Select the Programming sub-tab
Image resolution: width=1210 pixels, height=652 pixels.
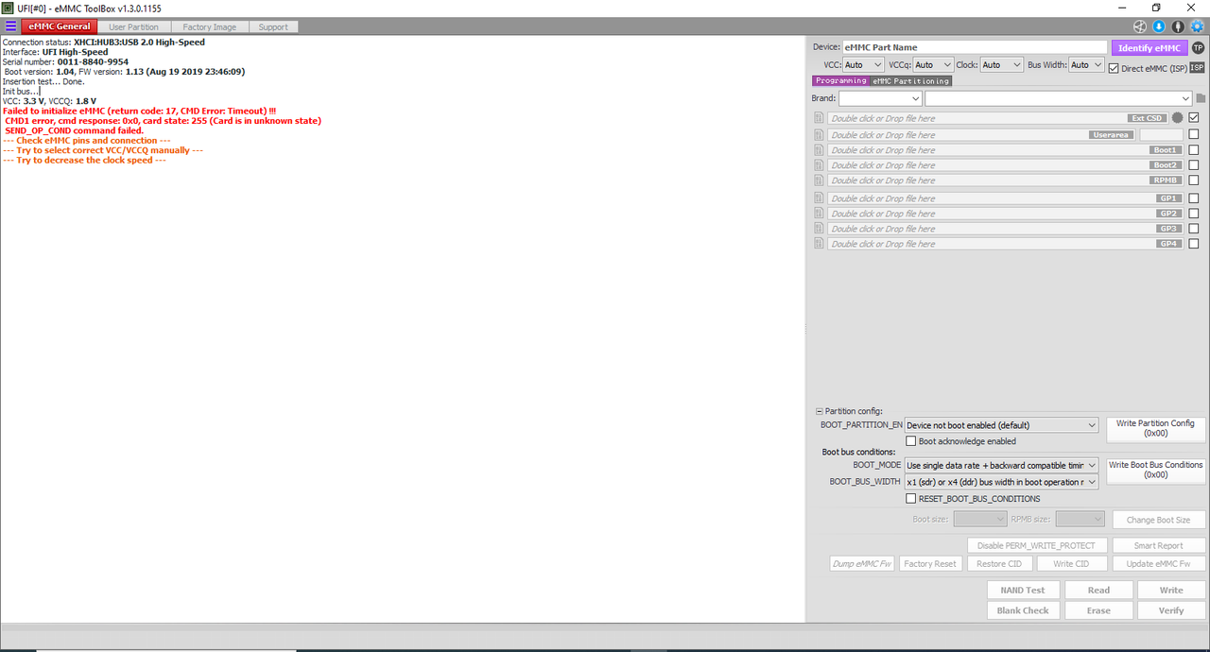pos(840,81)
